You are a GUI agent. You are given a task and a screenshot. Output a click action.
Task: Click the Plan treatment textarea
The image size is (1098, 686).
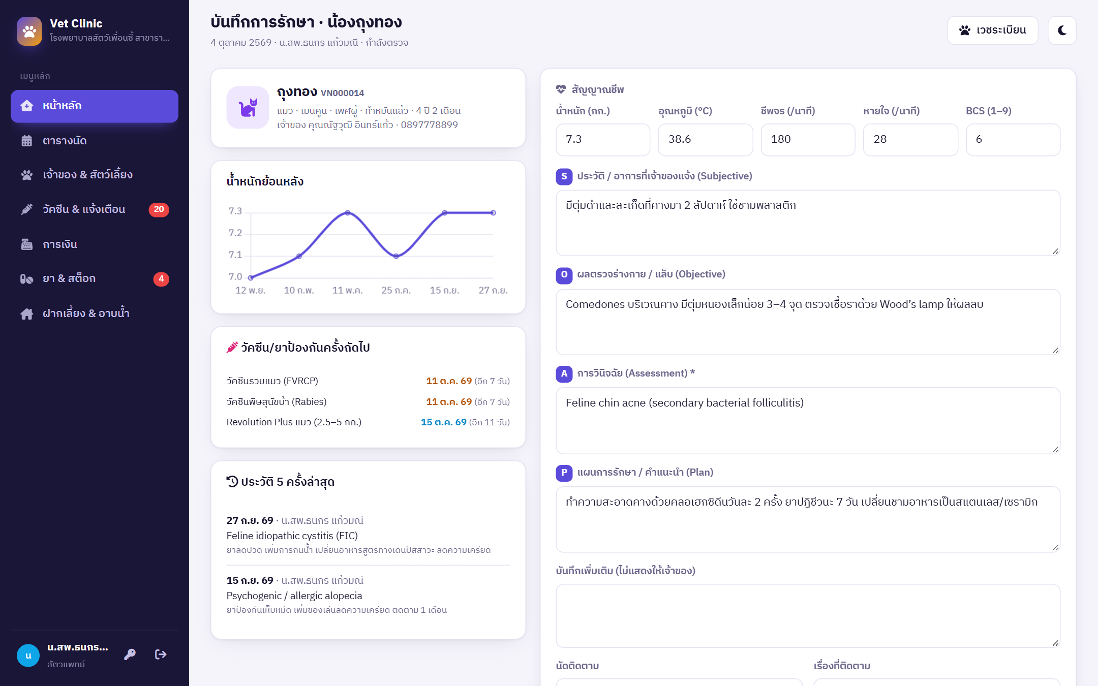808,520
